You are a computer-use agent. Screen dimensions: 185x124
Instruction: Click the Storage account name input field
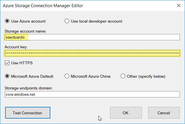pos(92,37)
